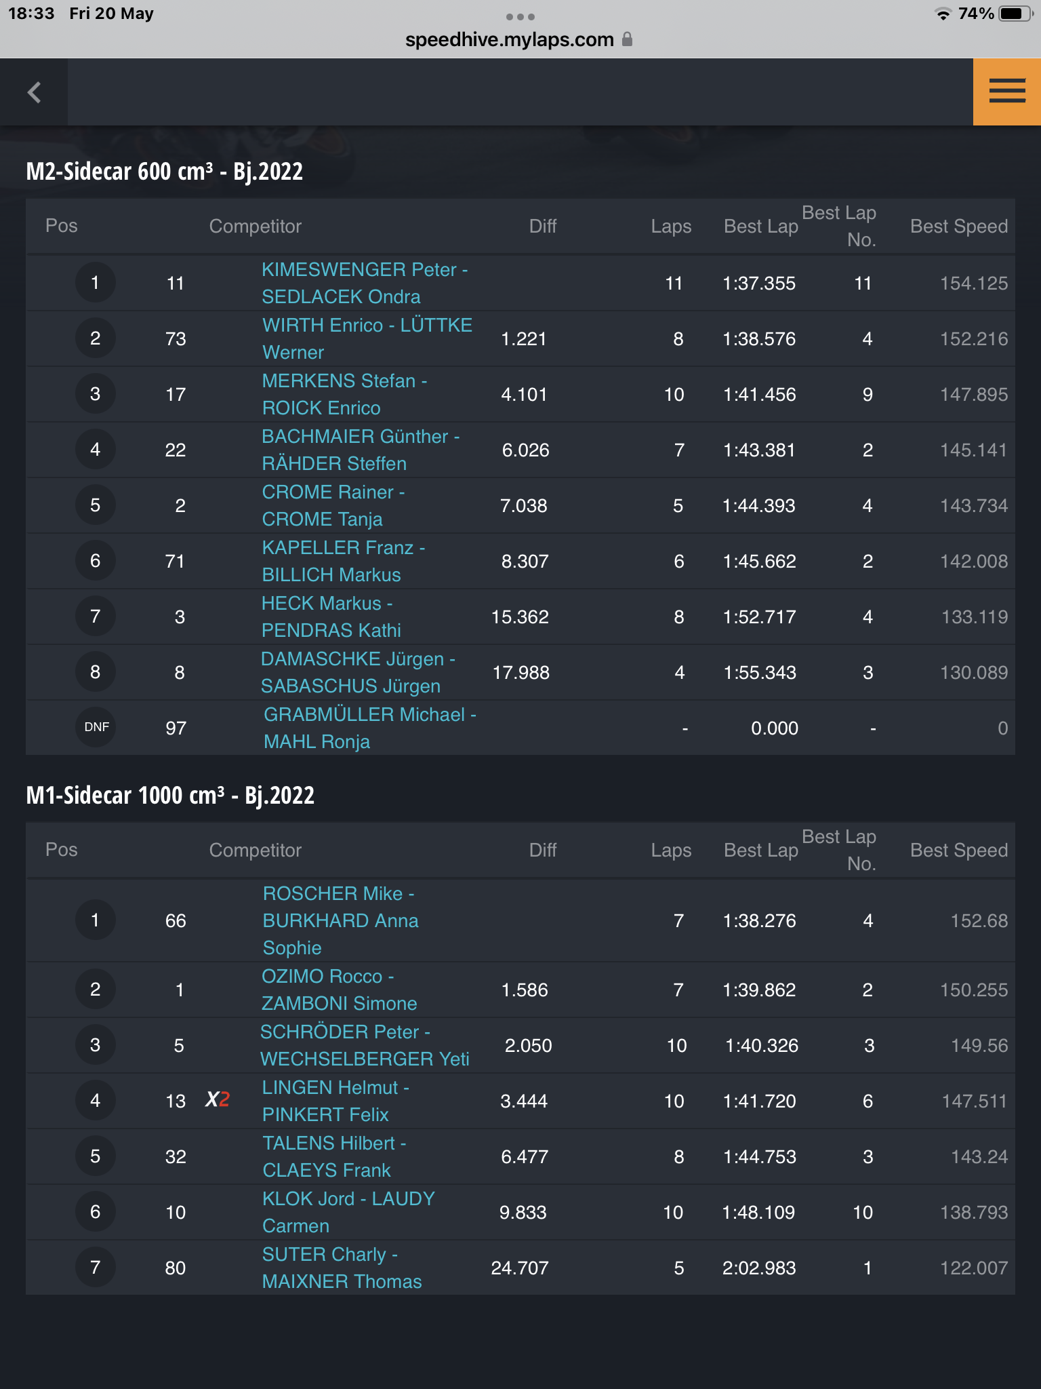The image size is (1041, 1389).
Task: Open the orange hamburger menu
Action: [x=1006, y=92]
